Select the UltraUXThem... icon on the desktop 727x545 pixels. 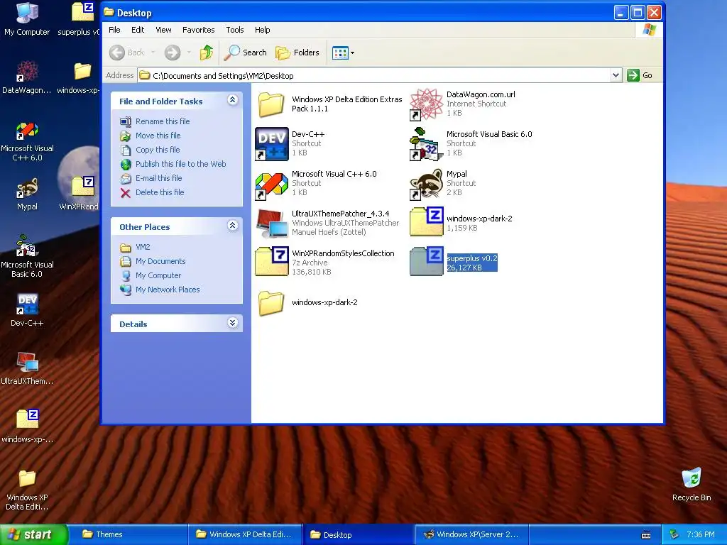[27, 368]
